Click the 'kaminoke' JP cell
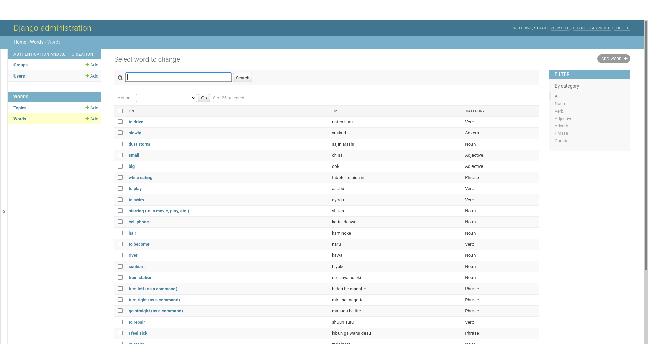The image size is (648, 364). pyautogui.click(x=342, y=233)
